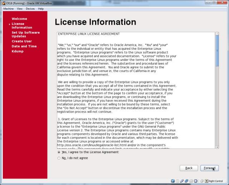Open the Machine menu
The image size is (229, 185).
point(9,9)
